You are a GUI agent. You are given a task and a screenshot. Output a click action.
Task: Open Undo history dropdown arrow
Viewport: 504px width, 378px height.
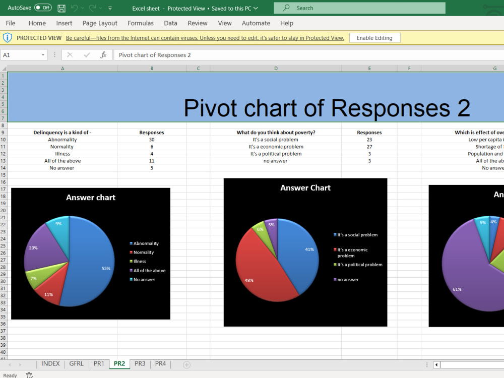[x=83, y=8]
